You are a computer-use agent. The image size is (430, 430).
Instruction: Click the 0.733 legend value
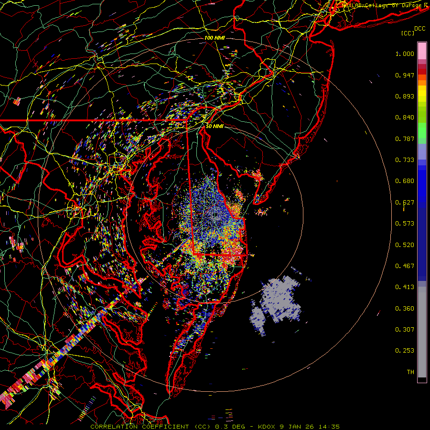[405, 160]
